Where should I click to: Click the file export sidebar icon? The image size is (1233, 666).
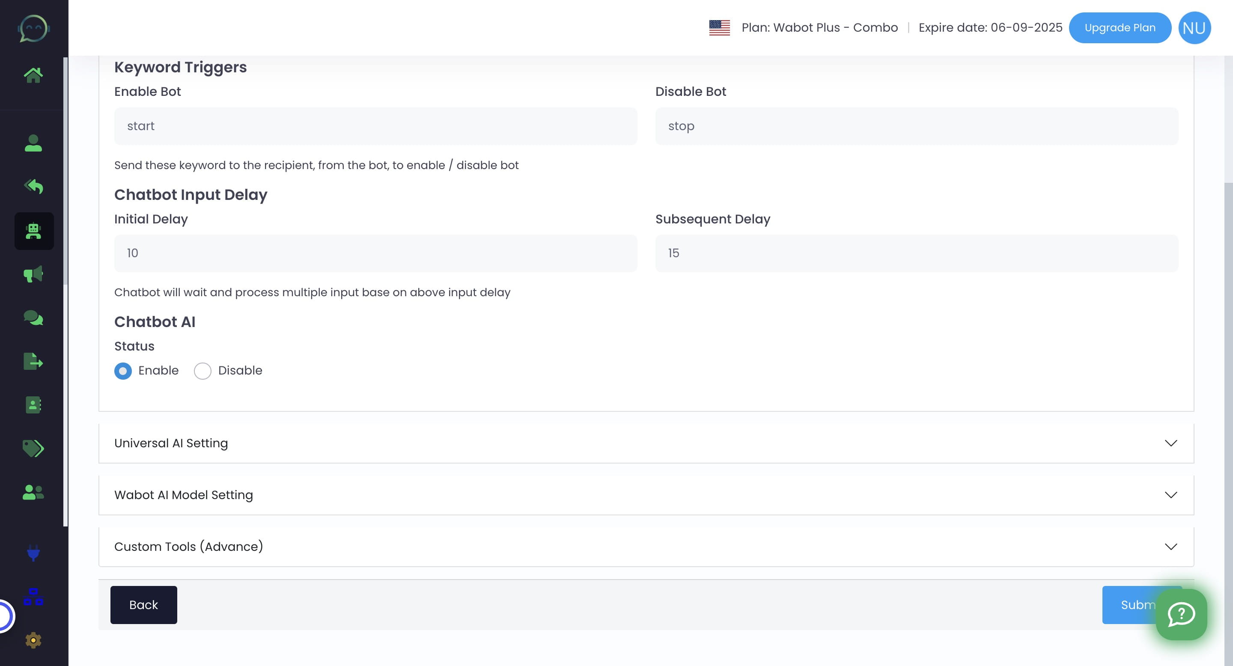pos(33,361)
